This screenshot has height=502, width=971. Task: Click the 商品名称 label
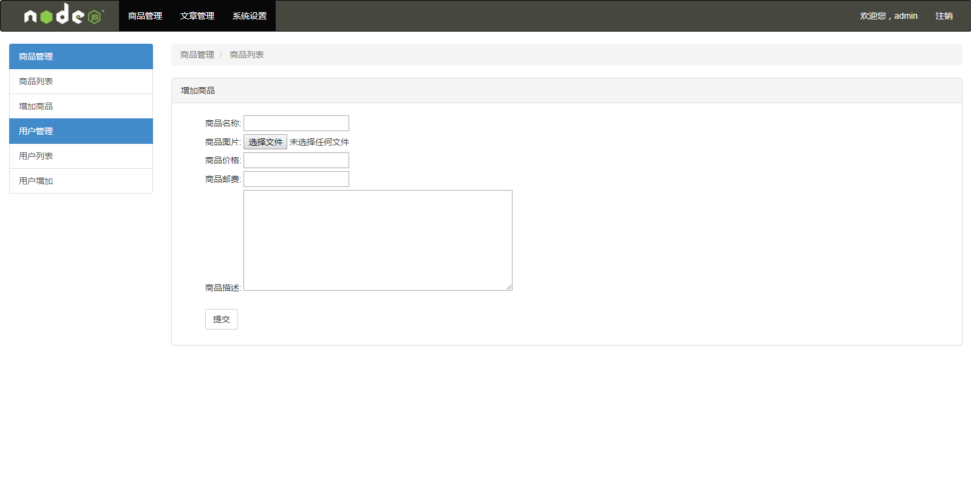click(223, 123)
